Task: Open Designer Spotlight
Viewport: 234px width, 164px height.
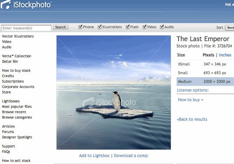Action: point(17,137)
